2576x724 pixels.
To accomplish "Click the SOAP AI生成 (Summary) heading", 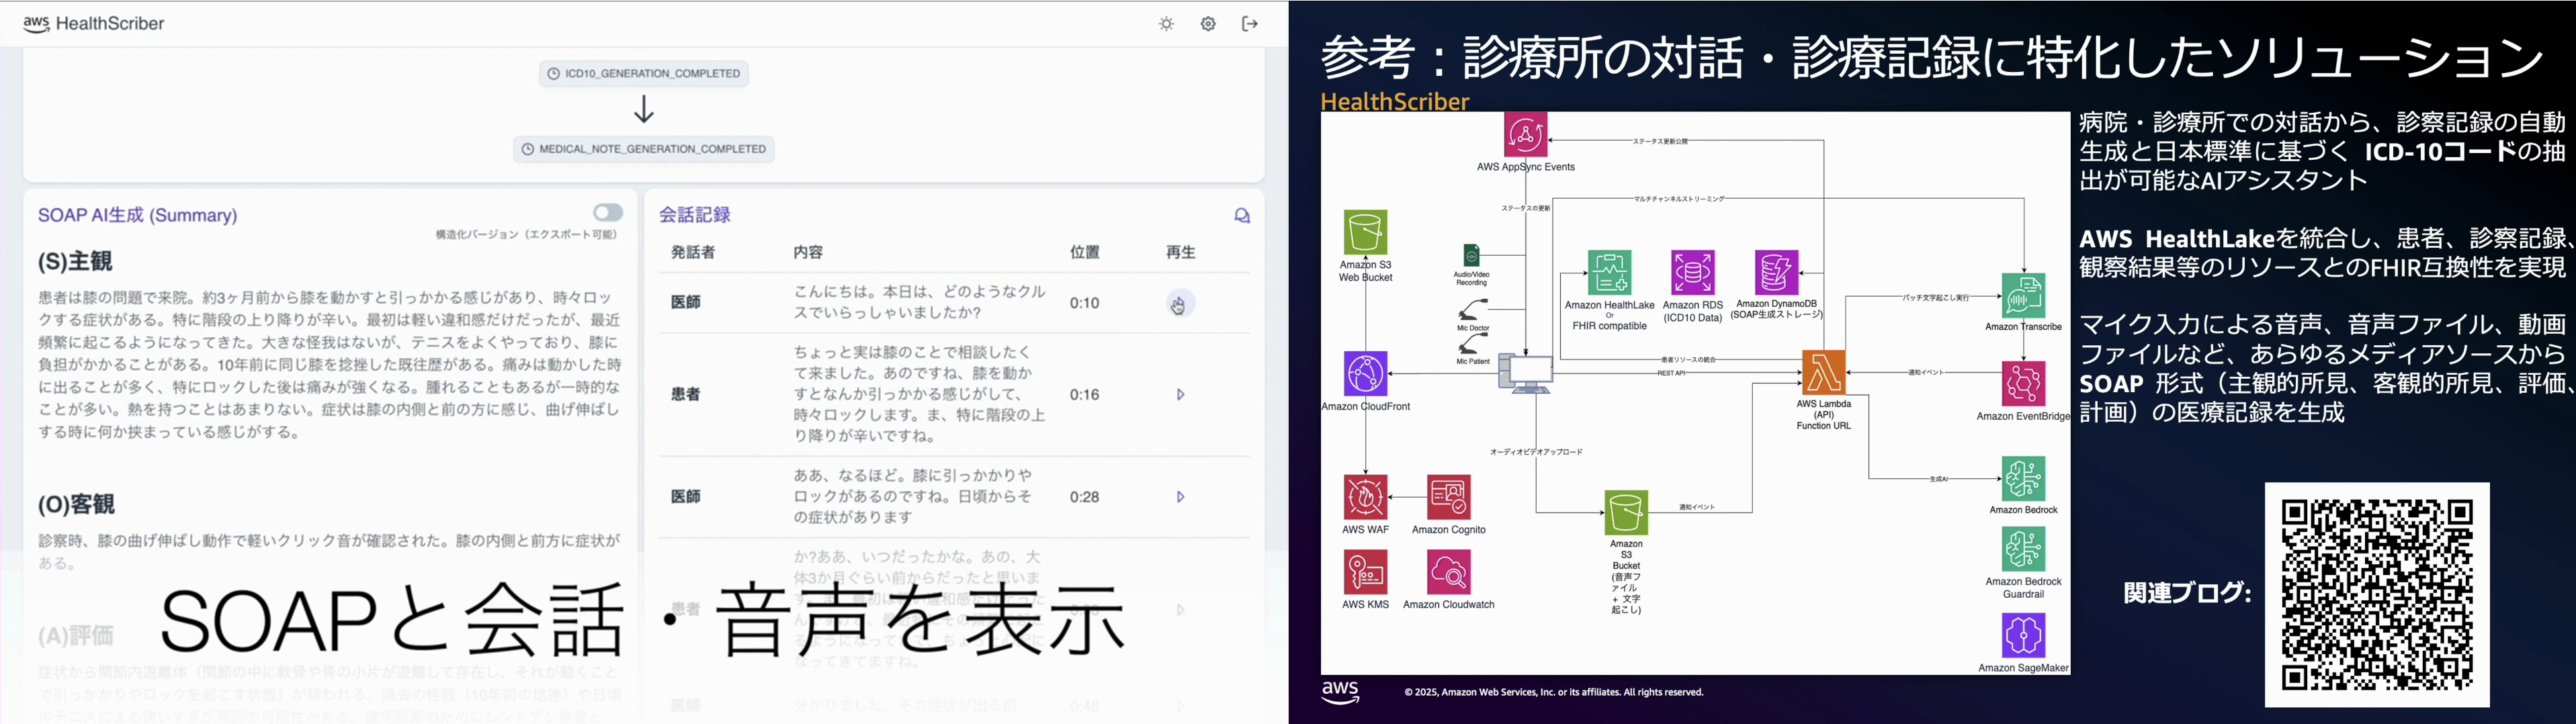I will [x=138, y=215].
